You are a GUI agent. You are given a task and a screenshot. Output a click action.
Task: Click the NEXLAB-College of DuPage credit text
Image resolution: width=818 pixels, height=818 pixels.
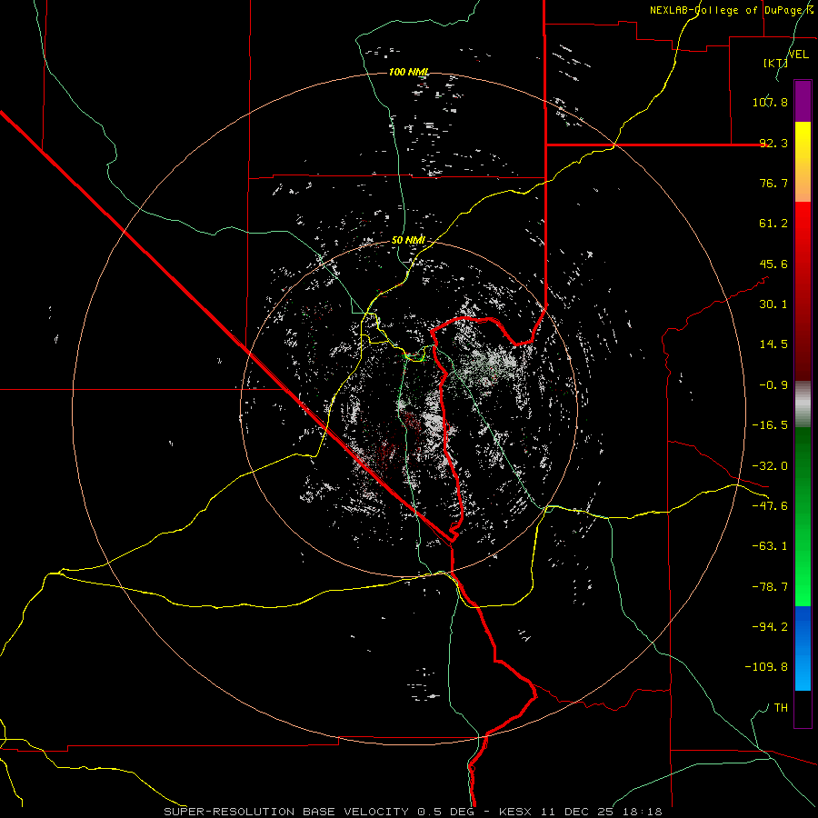point(731,10)
